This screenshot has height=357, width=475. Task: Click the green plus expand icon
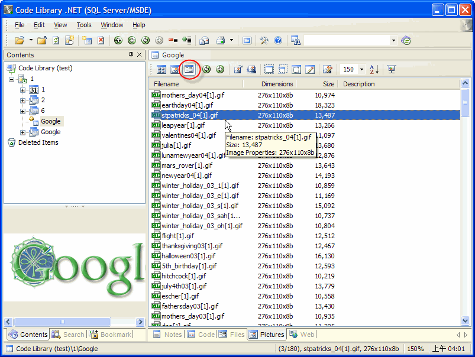tap(187, 40)
